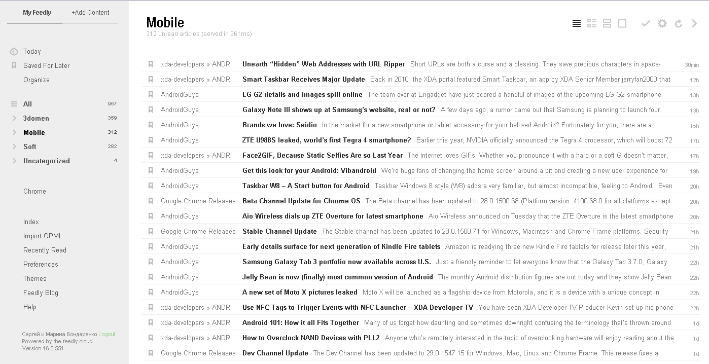Save 'Unearth Hidden Web Addresses' article for later

pyautogui.click(x=151, y=64)
